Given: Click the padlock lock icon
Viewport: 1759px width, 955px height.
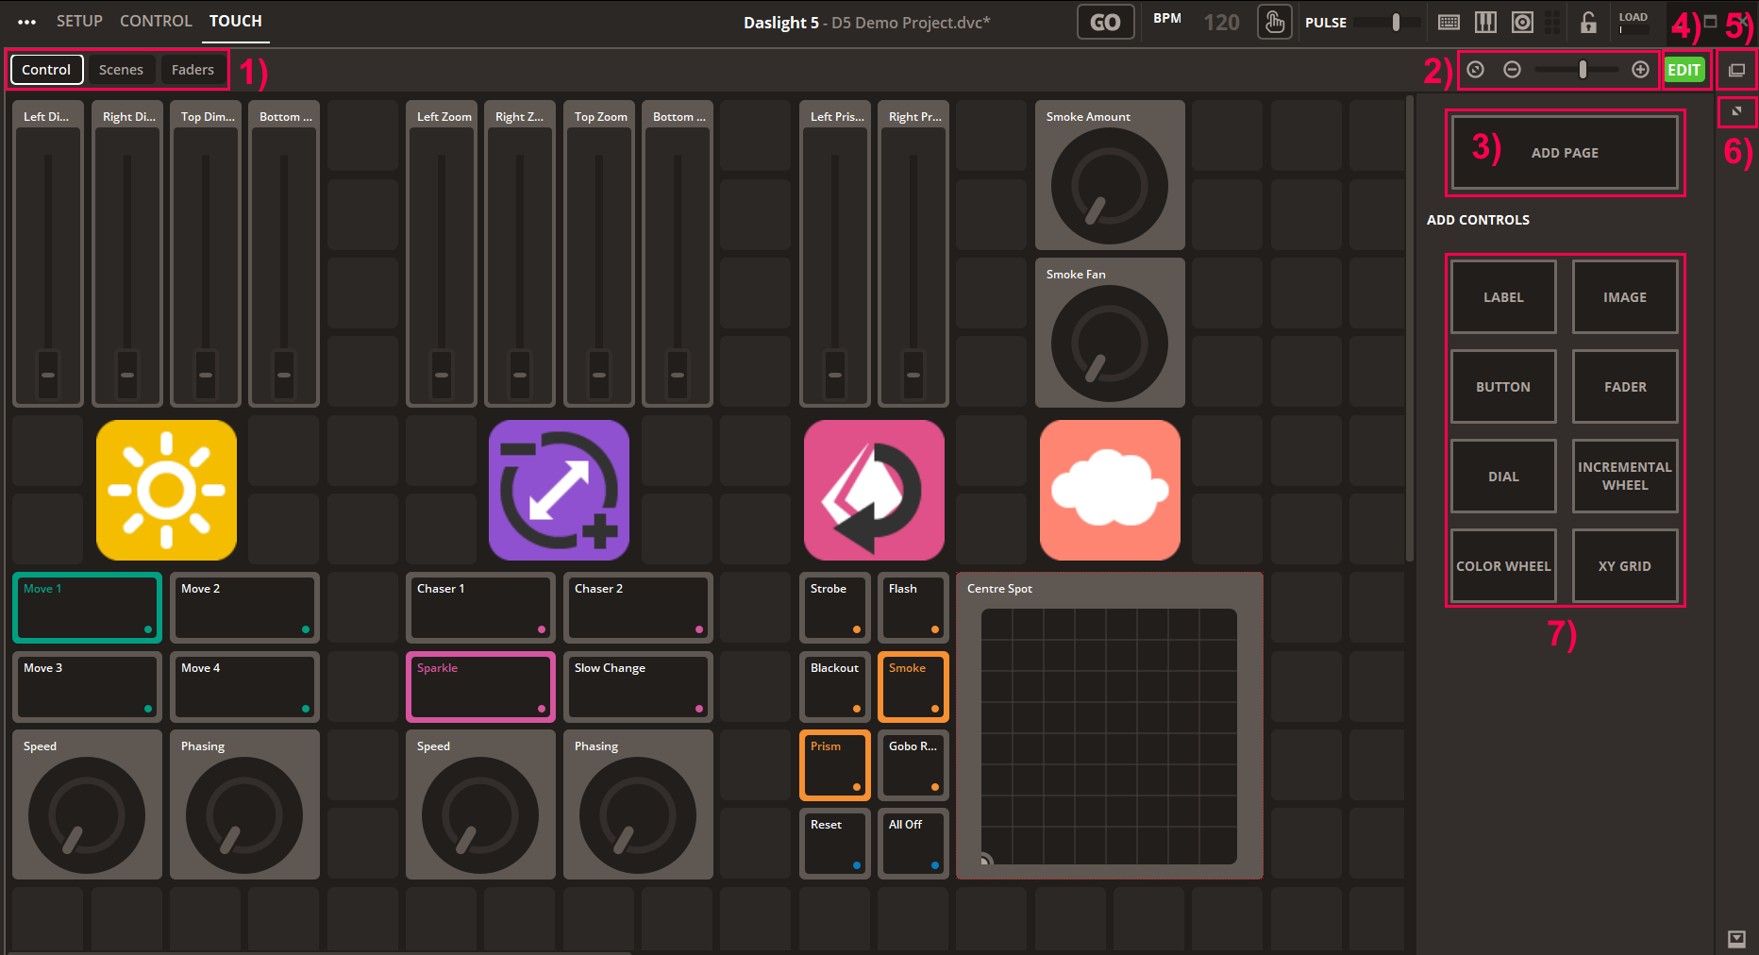Looking at the screenshot, I should click(1588, 23).
